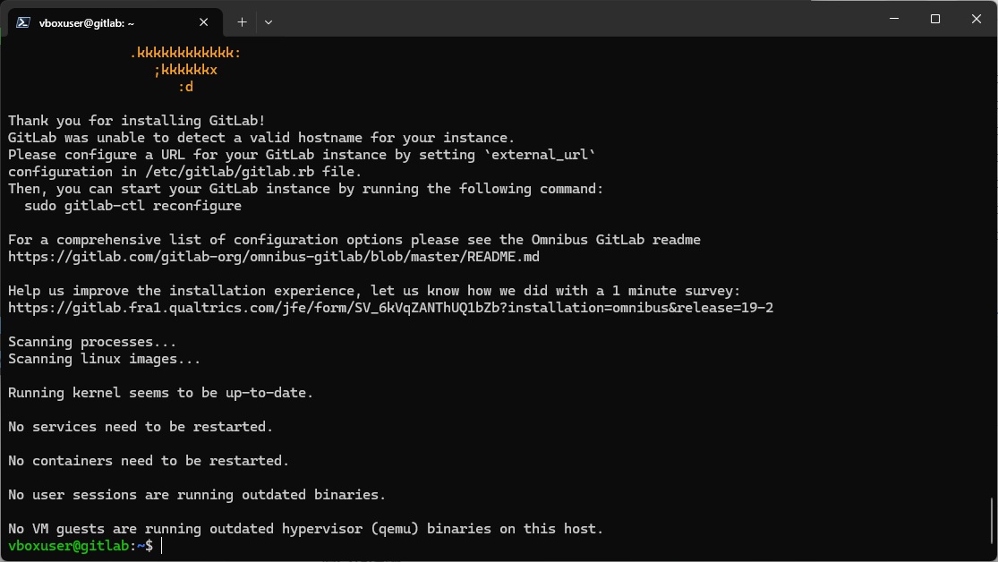Click the terminal scrollbar thumb
The image size is (998, 562).
(x=992, y=520)
